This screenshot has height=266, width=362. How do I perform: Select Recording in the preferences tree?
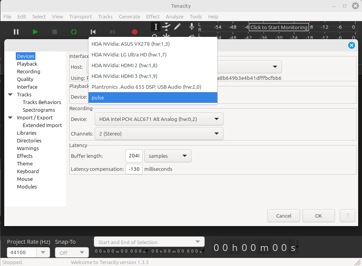click(28, 71)
